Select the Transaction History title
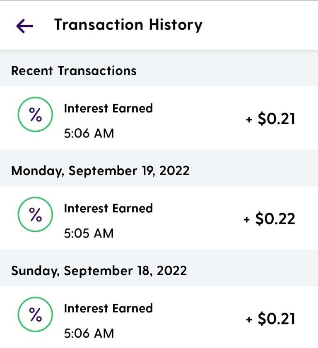318x348 pixels. point(128,25)
